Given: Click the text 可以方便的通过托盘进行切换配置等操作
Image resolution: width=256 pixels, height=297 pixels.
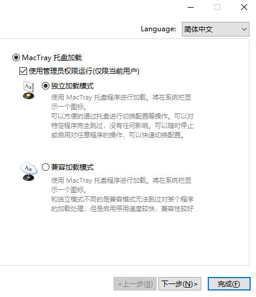Looking at the screenshot, I should tap(110, 116).
